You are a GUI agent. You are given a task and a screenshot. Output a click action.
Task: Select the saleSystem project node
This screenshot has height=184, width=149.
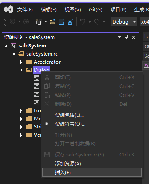pos(32,46)
